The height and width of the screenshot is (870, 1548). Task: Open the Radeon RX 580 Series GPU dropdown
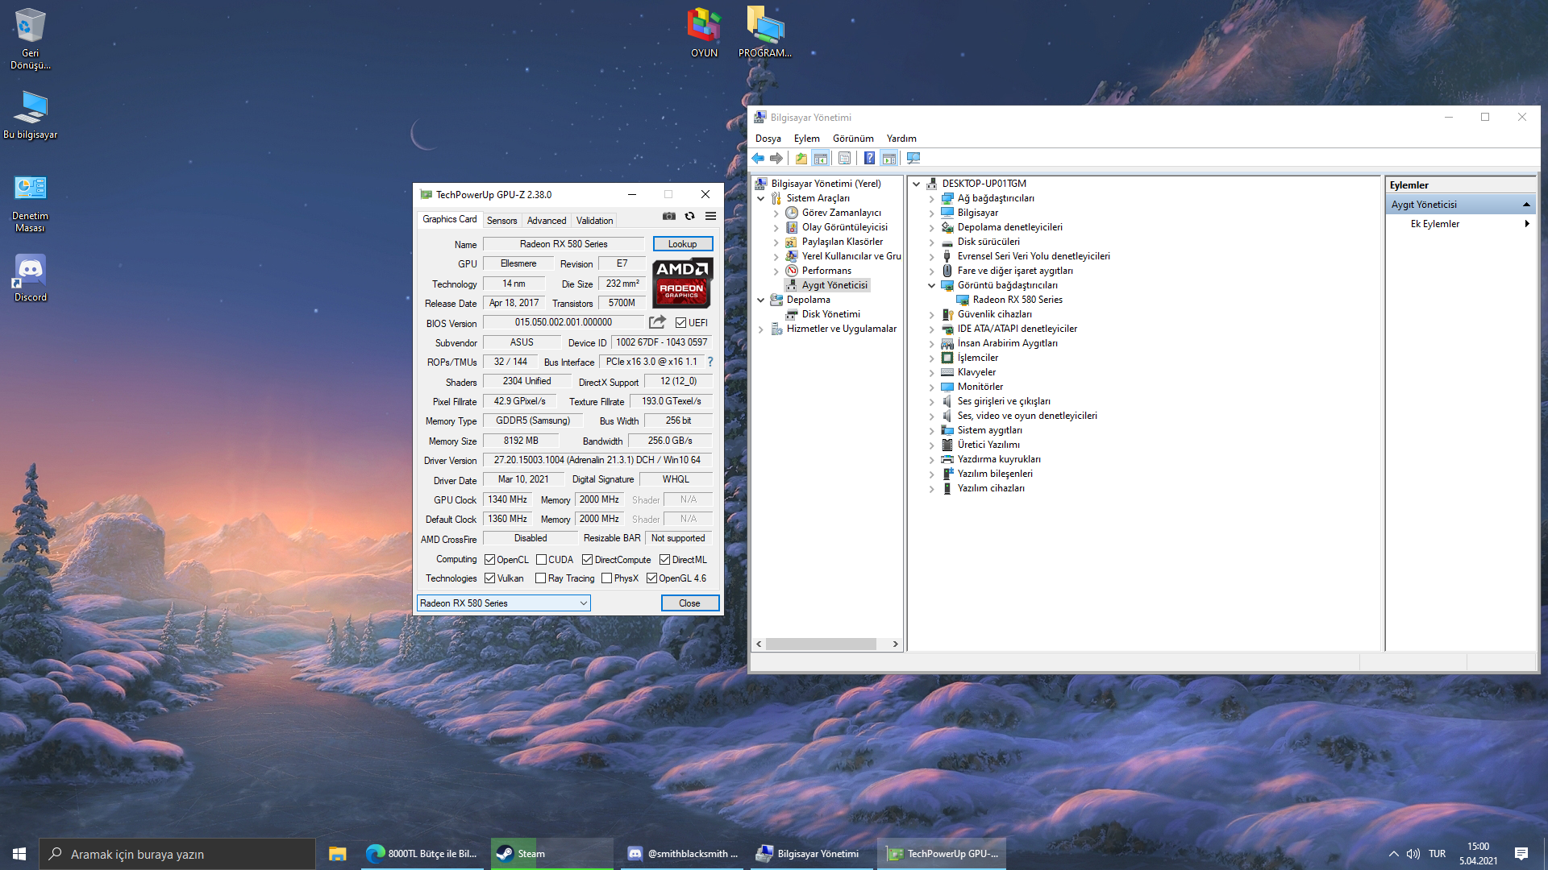(504, 603)
